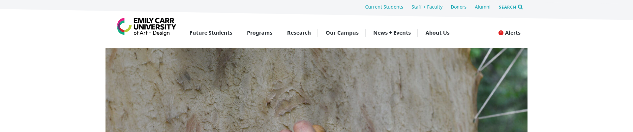633x132 pixels.
Task: View Alerts text link
Action: [513, 33]
